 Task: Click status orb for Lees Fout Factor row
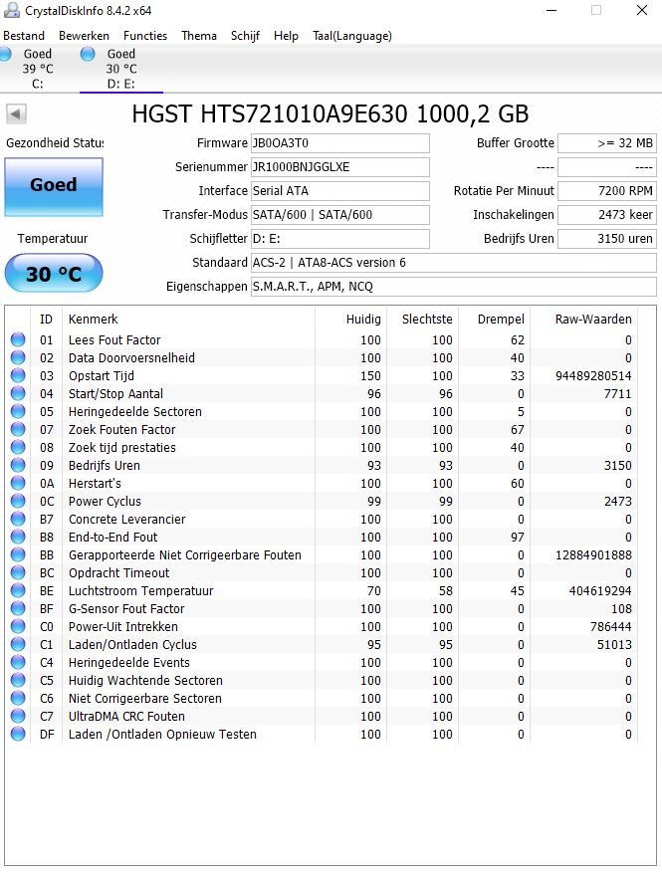coord(18,339)
